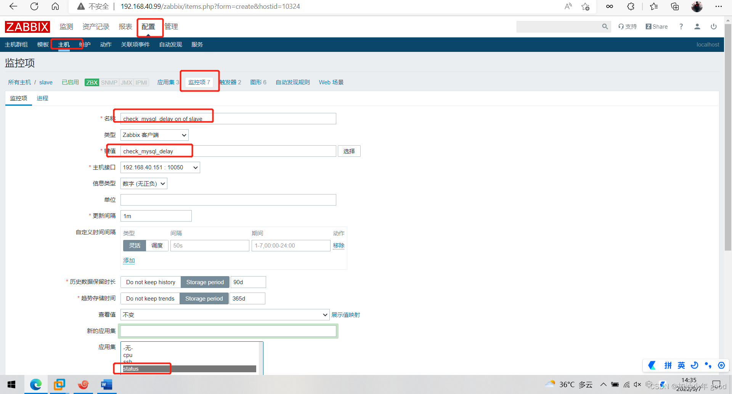The width and height of the screenshot is (732, 394).
Task: Open 管理 top menu
Action: click(171, 26)
